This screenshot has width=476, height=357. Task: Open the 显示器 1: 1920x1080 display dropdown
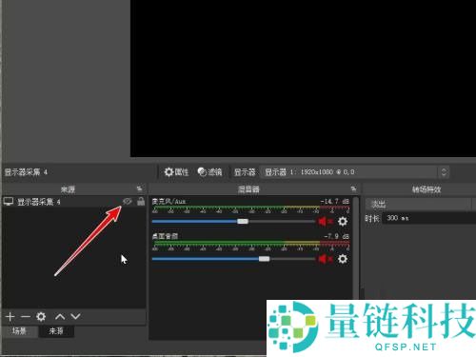click(354, 172)
